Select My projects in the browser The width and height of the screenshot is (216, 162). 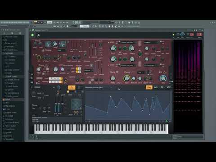[10, 106]
